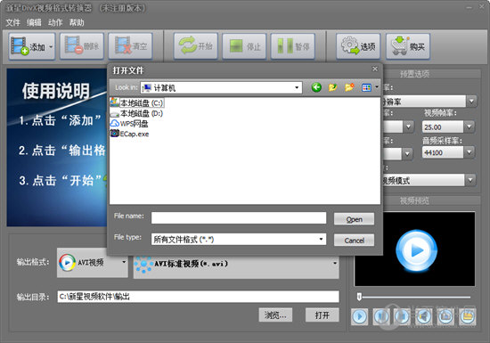Click the 清空 (Clear list) toolbar button
The width and height of the screenshot is (490, 343).
coord(130,46)
